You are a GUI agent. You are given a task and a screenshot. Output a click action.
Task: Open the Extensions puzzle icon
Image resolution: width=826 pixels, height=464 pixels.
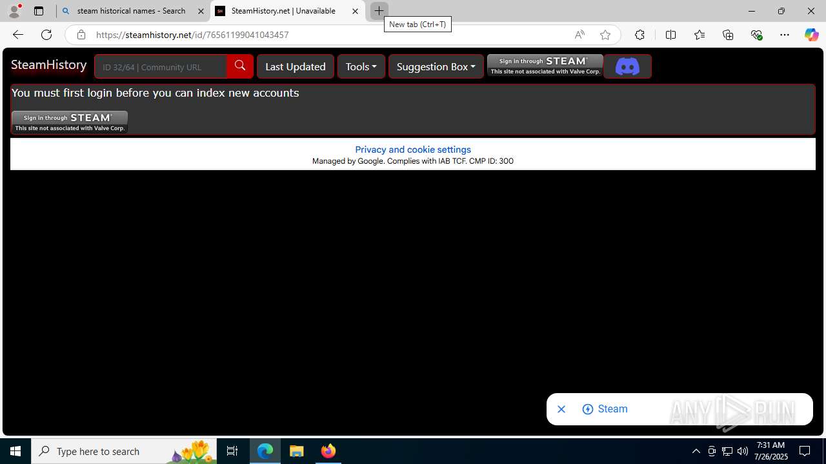pyautogui.click(x=640, y=35)
